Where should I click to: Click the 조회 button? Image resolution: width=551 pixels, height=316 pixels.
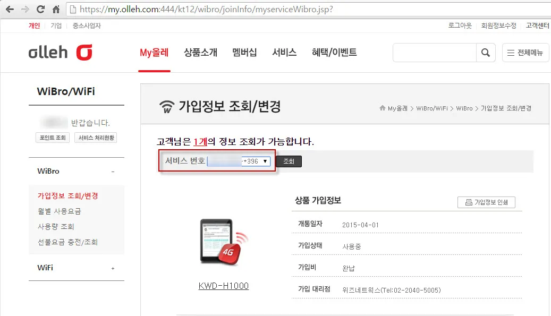pos(288,161)
